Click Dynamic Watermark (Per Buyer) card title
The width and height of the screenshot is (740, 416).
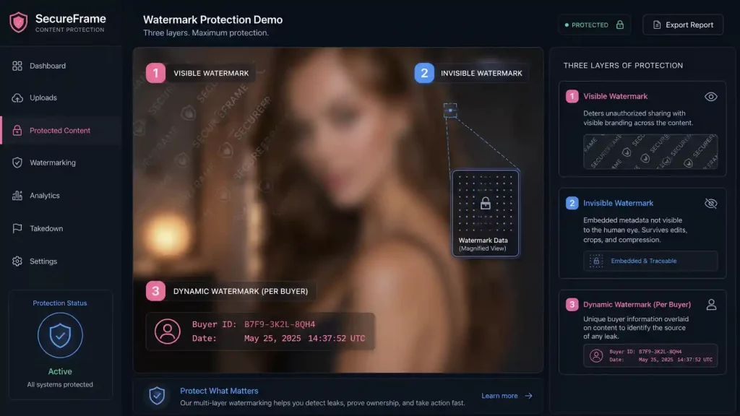637,305
